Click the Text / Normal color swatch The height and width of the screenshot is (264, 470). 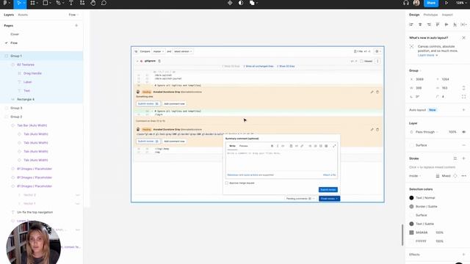(411, 198)
